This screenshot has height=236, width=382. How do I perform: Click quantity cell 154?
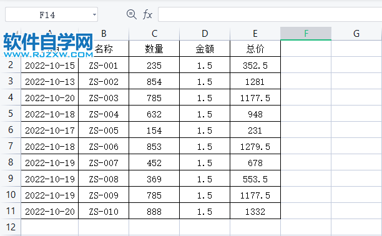coord(154,130)
